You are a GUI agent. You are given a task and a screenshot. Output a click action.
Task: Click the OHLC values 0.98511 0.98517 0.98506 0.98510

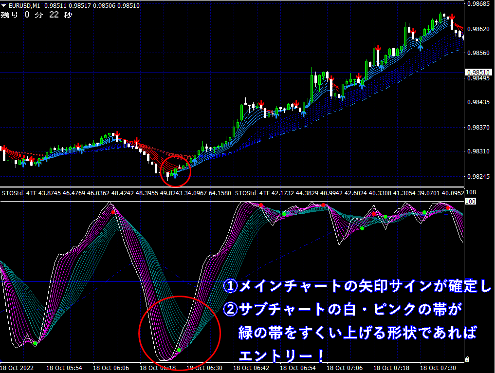coord(92,6)
